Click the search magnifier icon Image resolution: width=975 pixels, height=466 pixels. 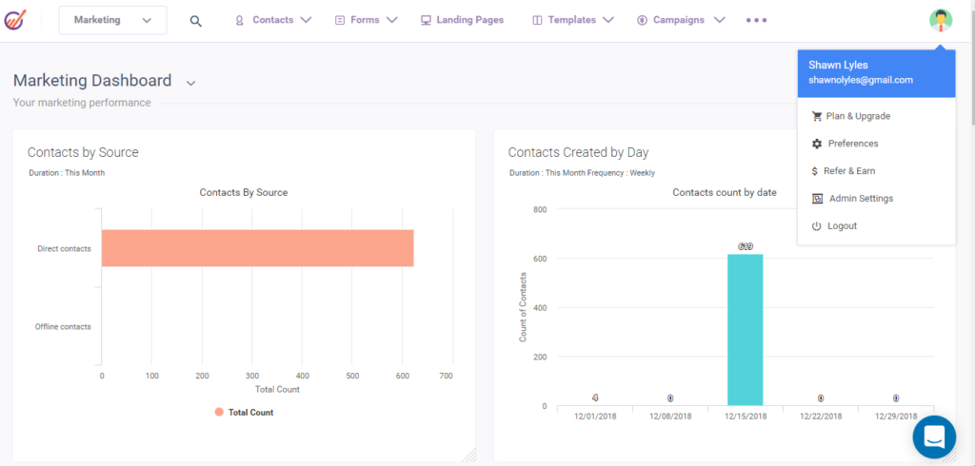[195, 21]
